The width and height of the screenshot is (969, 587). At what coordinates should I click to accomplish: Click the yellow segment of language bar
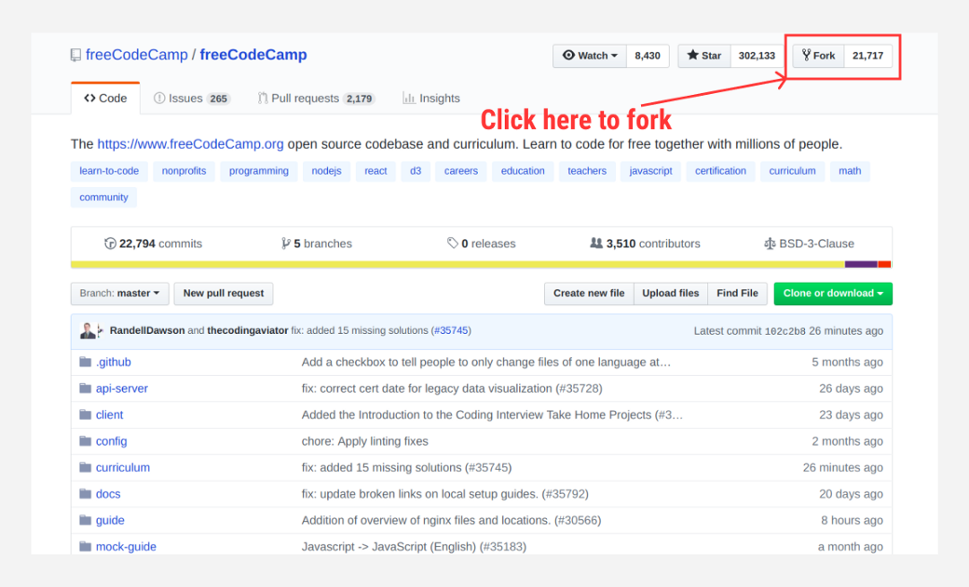pos(457,264)
